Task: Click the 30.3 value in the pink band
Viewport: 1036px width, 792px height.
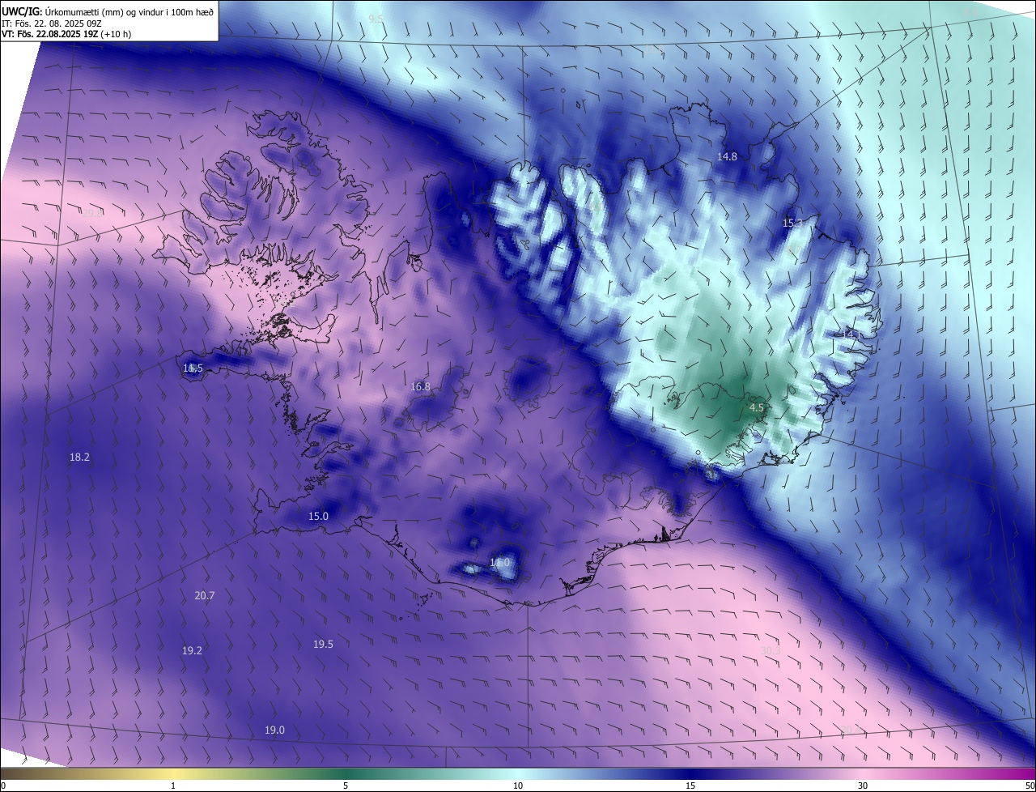Action: point(771,650)
